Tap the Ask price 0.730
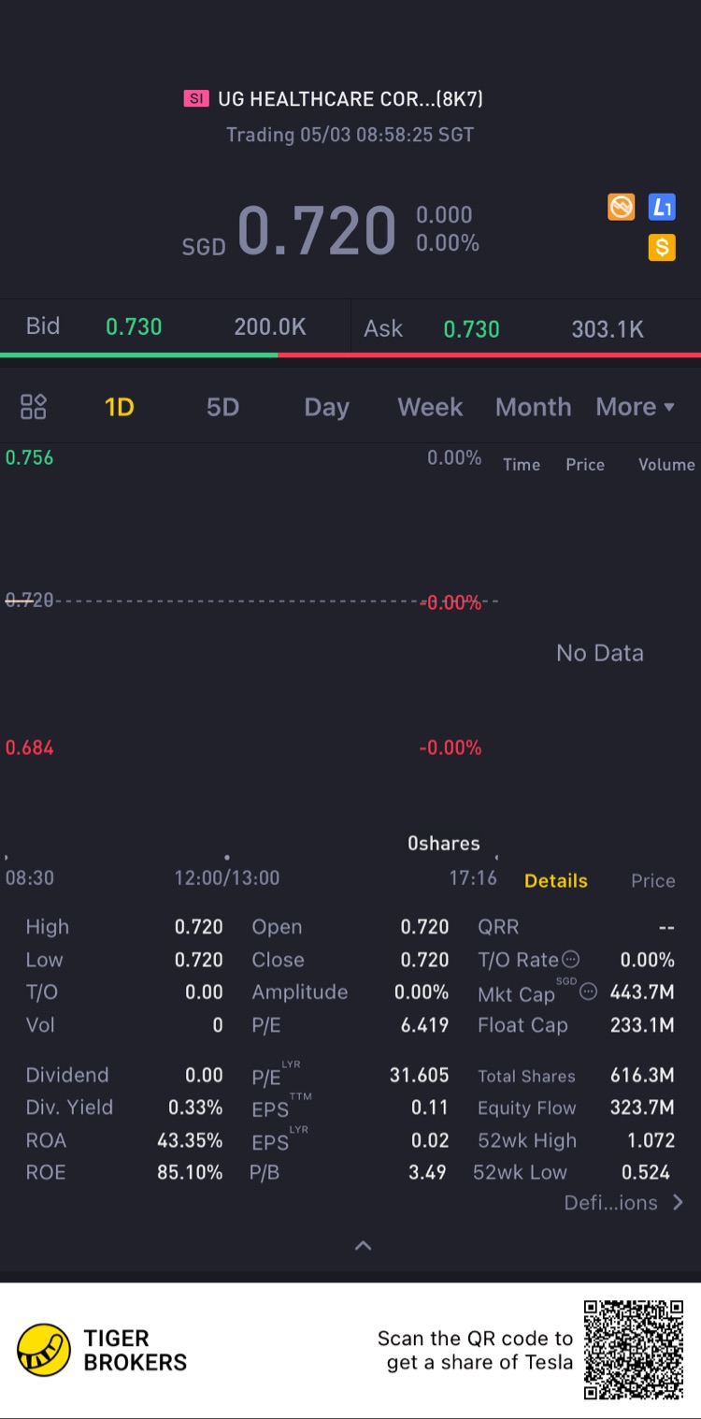The width and height of the screenshot is (701, 1419). (471, 328)
